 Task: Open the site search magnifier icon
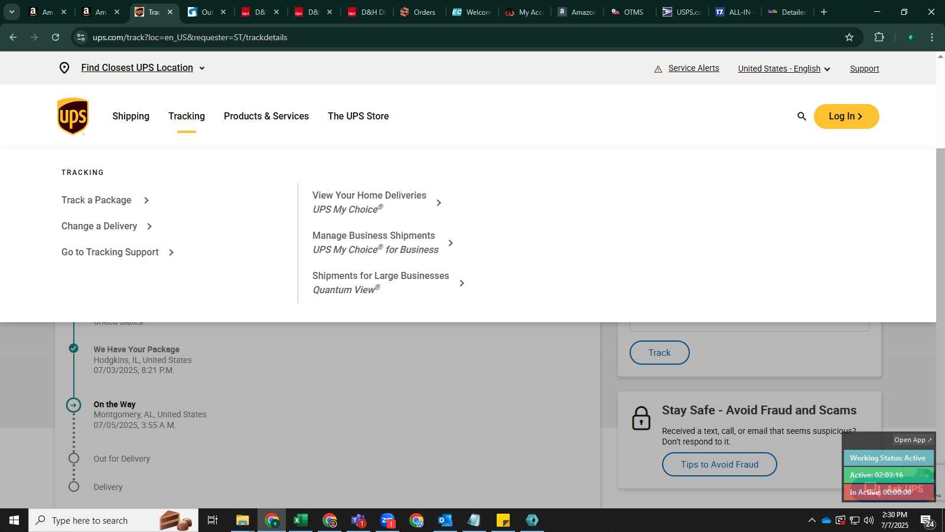pos(801,116)
